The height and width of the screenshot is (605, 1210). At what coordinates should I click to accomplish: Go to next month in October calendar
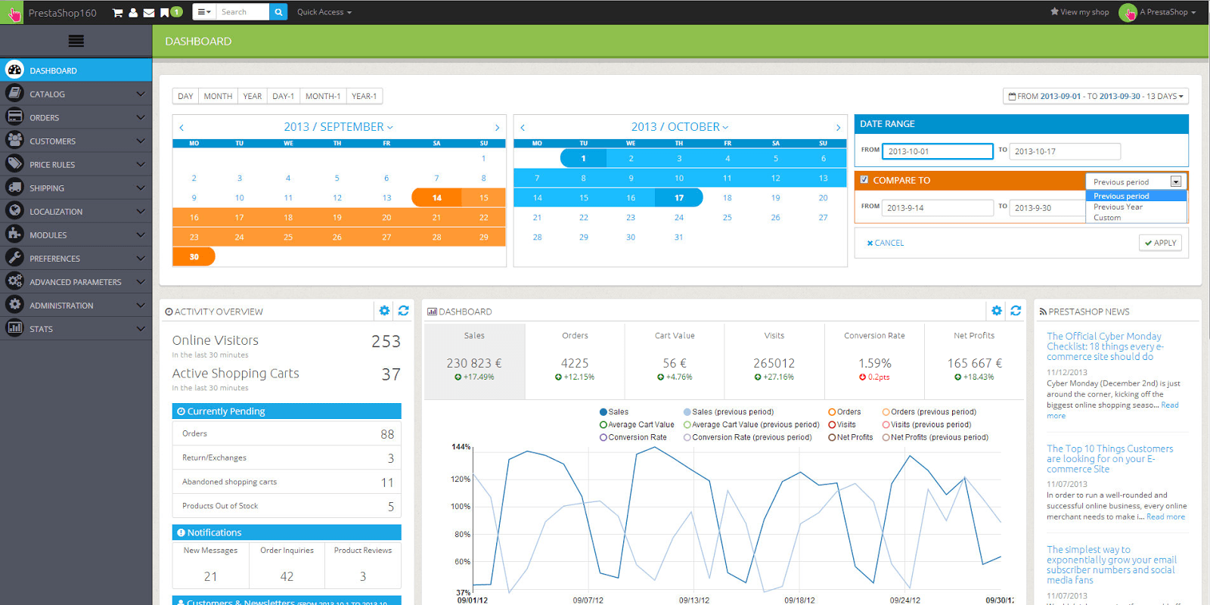coord(837,128)
